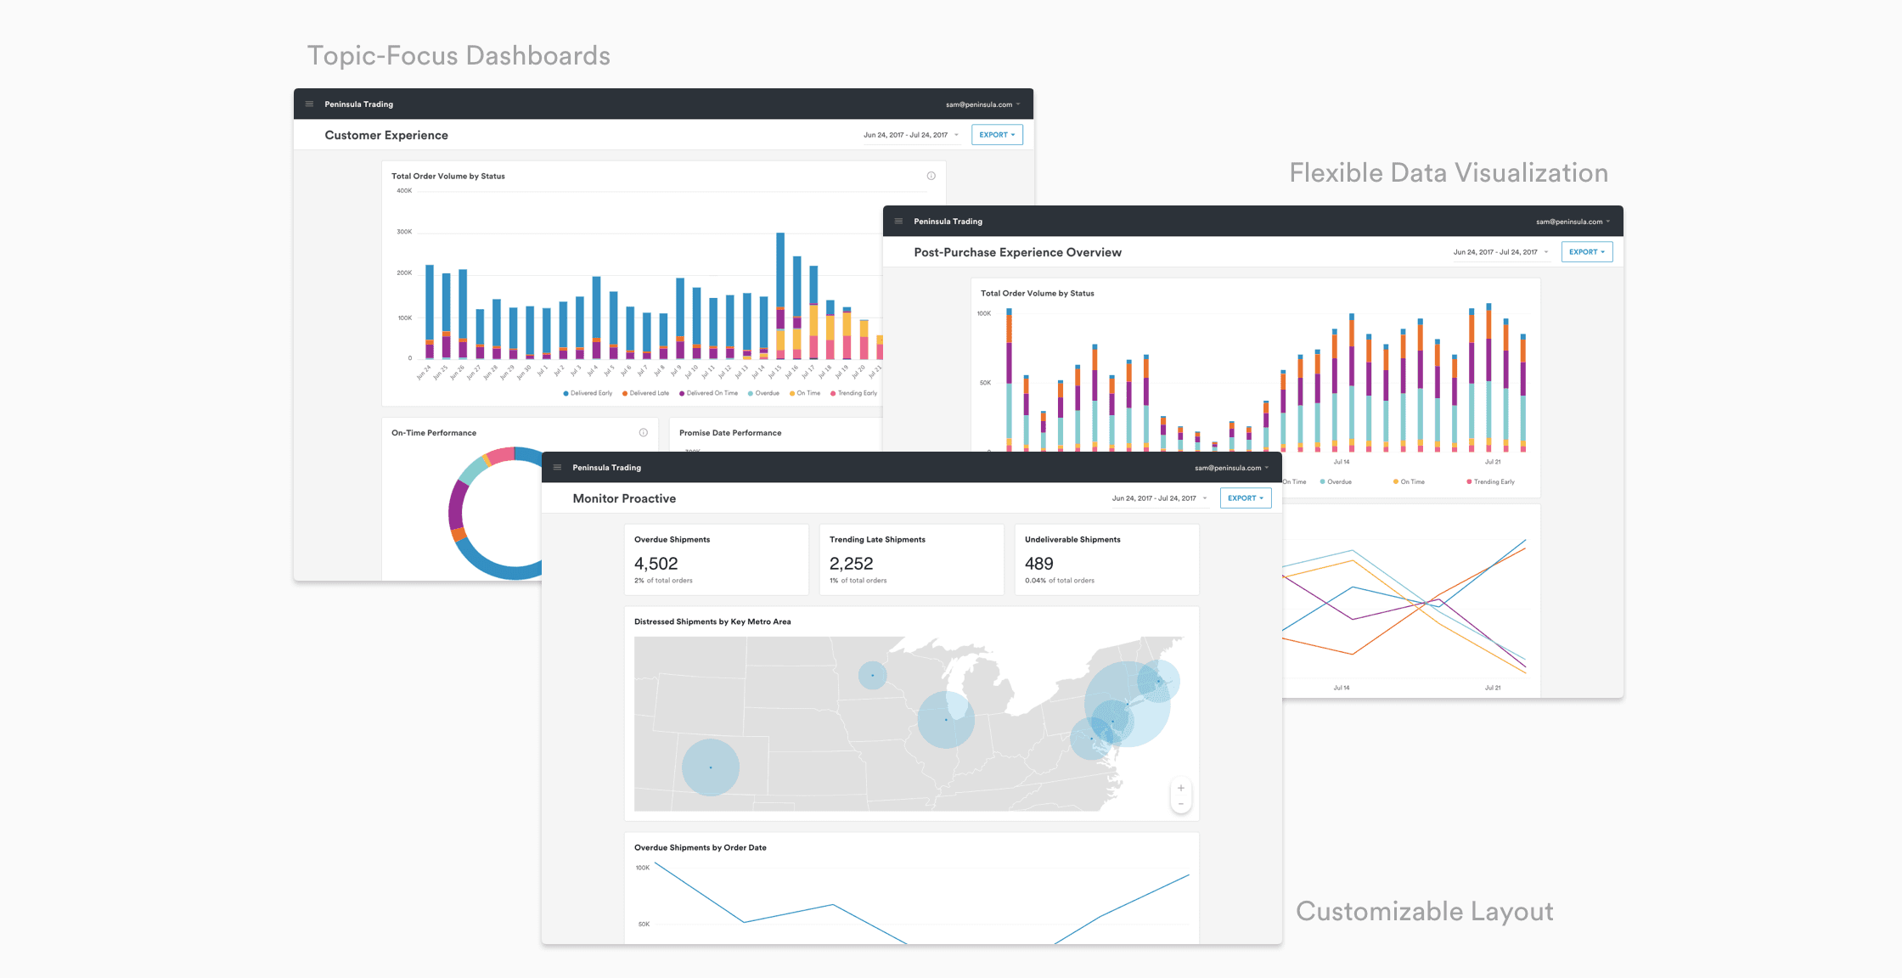Zoom in on the metro area map
This screenshot has width=1902, height=978.
(1180, 788)
